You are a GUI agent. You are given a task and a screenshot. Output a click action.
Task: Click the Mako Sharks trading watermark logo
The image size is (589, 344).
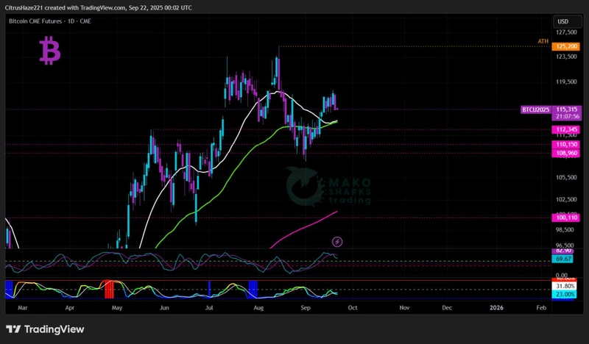329,188
